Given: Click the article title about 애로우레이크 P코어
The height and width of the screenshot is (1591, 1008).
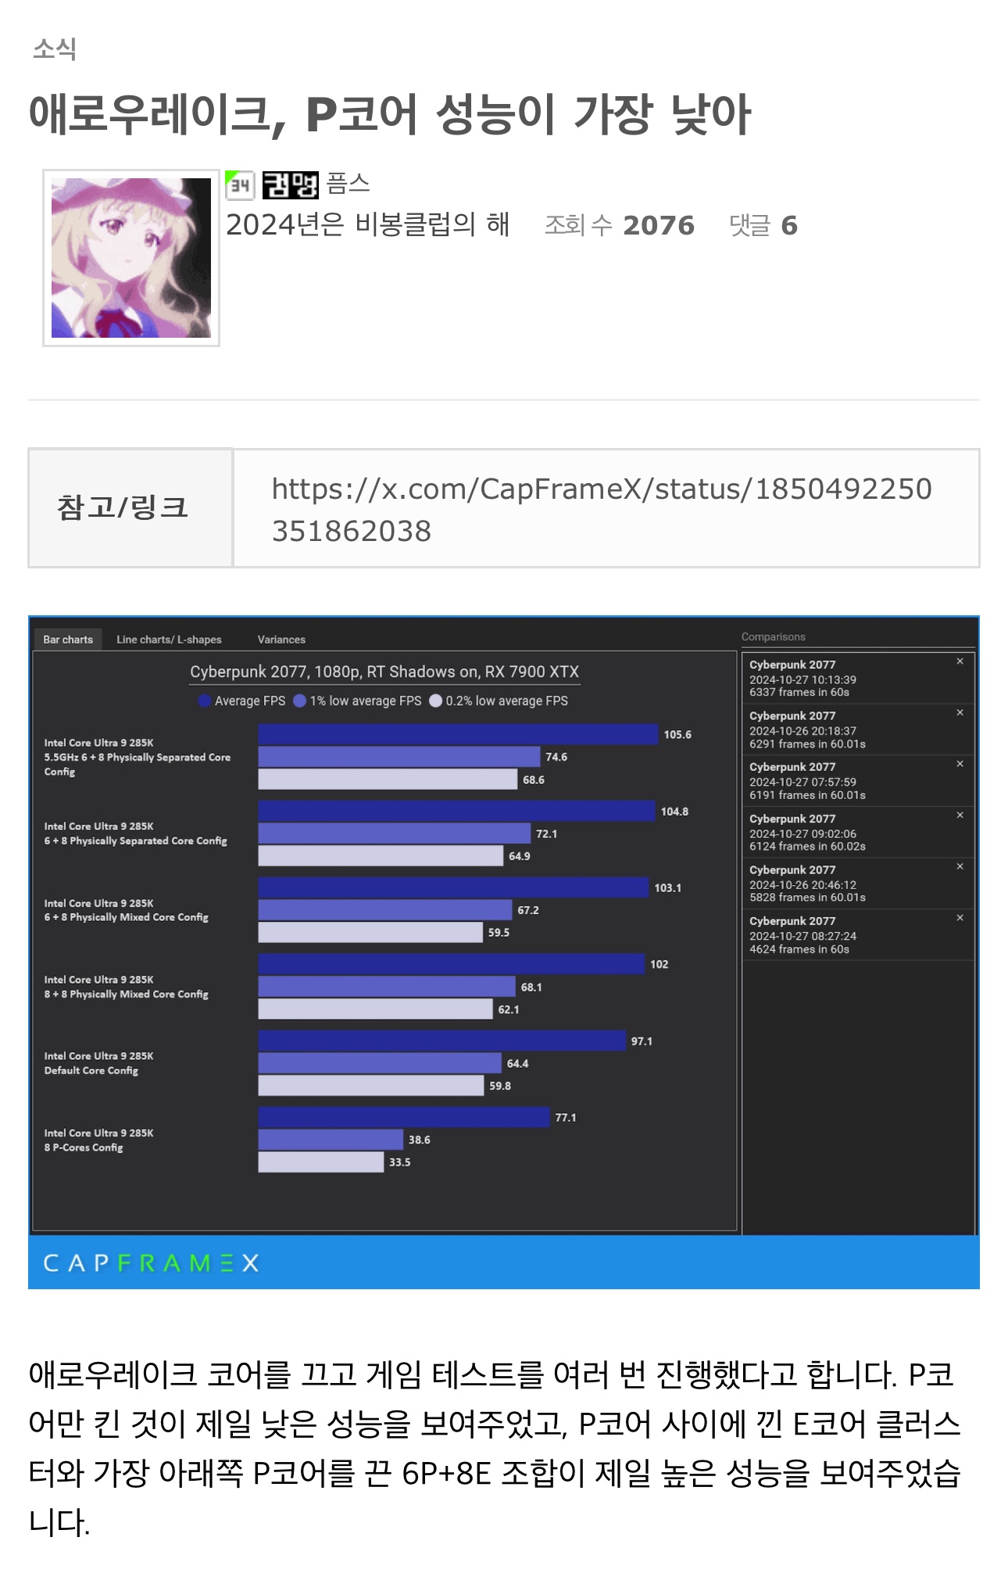Looking at the screenshot, I should 389,113.
